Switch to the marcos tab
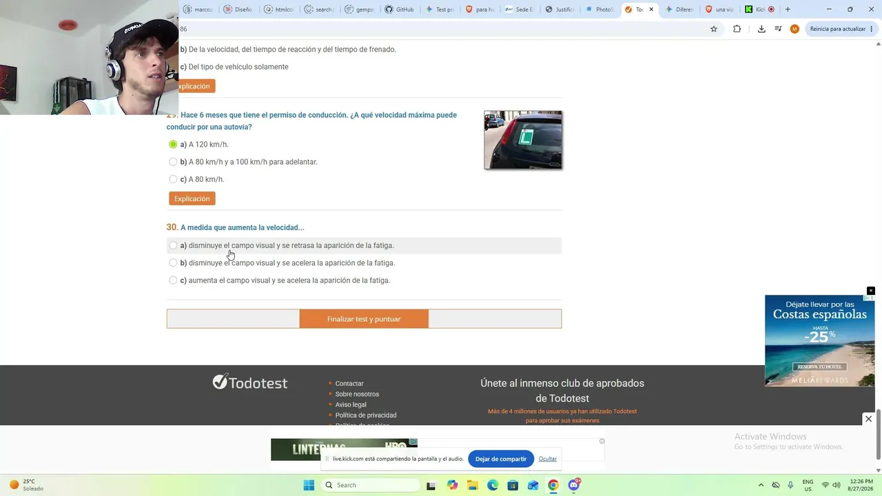 [198, 10]
